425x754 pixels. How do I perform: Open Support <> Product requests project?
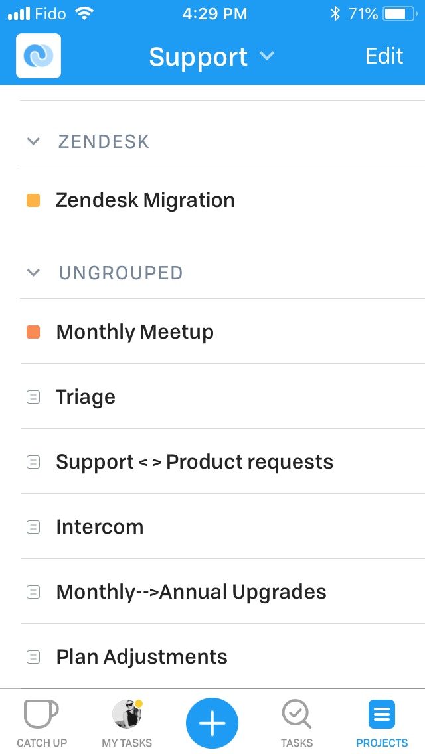click(223, 461)
